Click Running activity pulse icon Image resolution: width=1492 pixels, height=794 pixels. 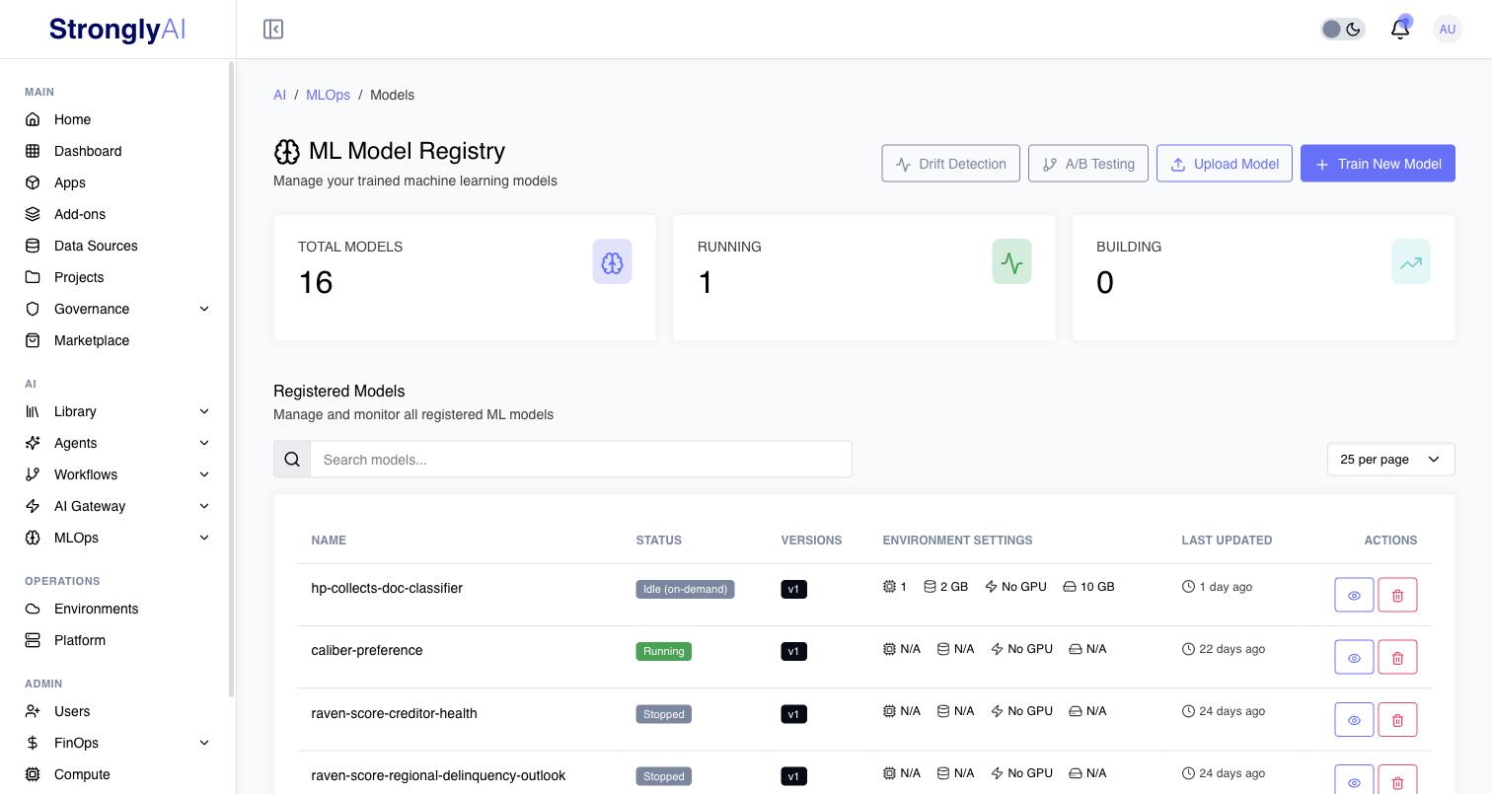click(x=1011, y=262)
